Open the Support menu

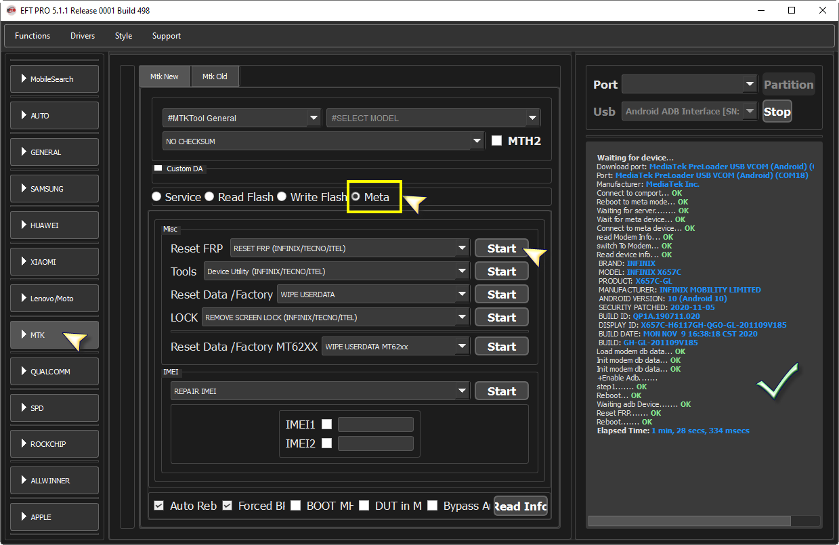167,36
